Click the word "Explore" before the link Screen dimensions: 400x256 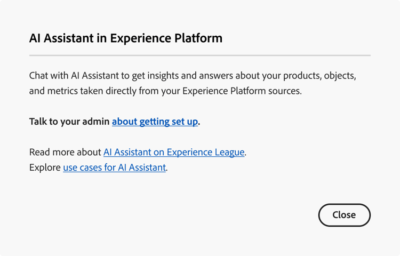coord(45,167)
